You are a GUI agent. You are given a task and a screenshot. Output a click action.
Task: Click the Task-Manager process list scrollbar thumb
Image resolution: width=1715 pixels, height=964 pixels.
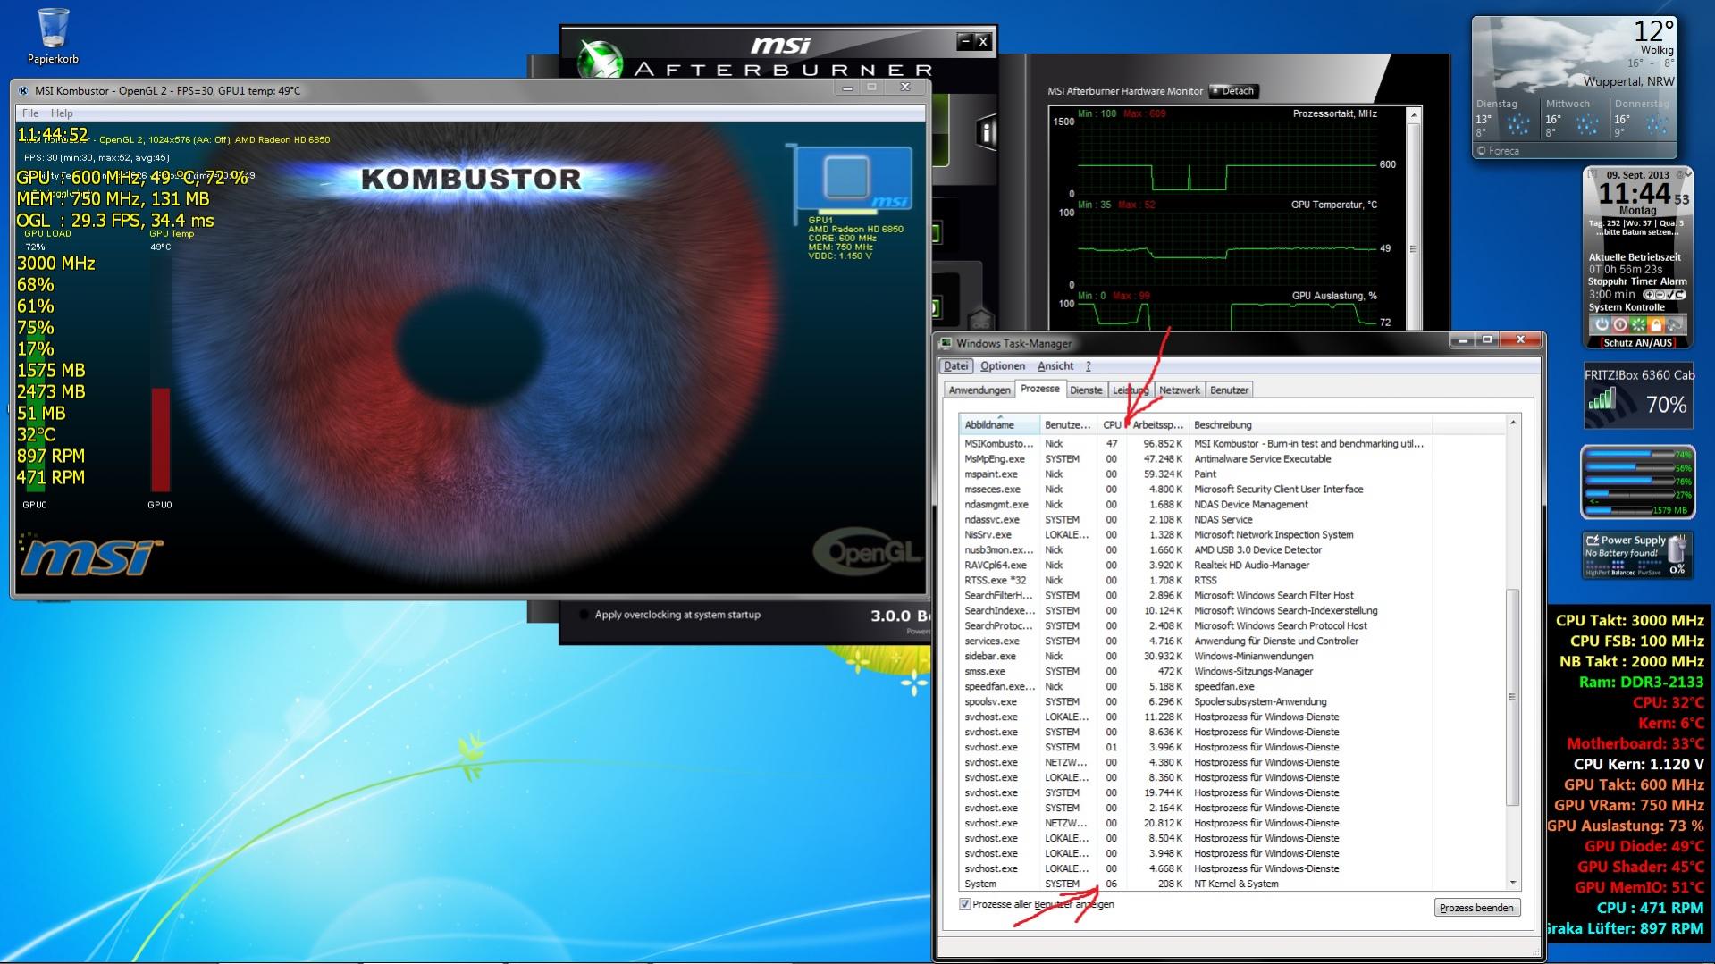pyautogui.click(x=1513, y=697)
